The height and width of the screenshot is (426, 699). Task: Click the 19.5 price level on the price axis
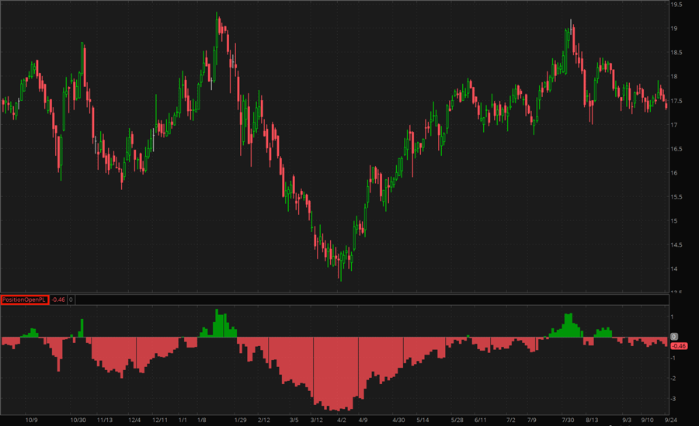(677, 5)
